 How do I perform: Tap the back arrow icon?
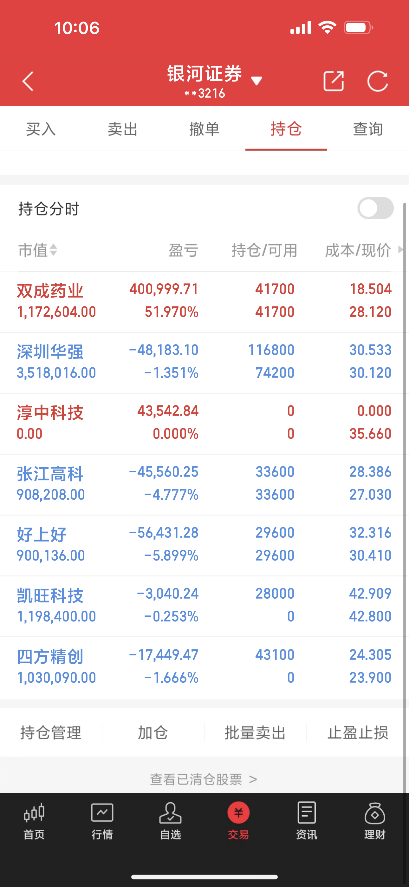coord(28,81)
